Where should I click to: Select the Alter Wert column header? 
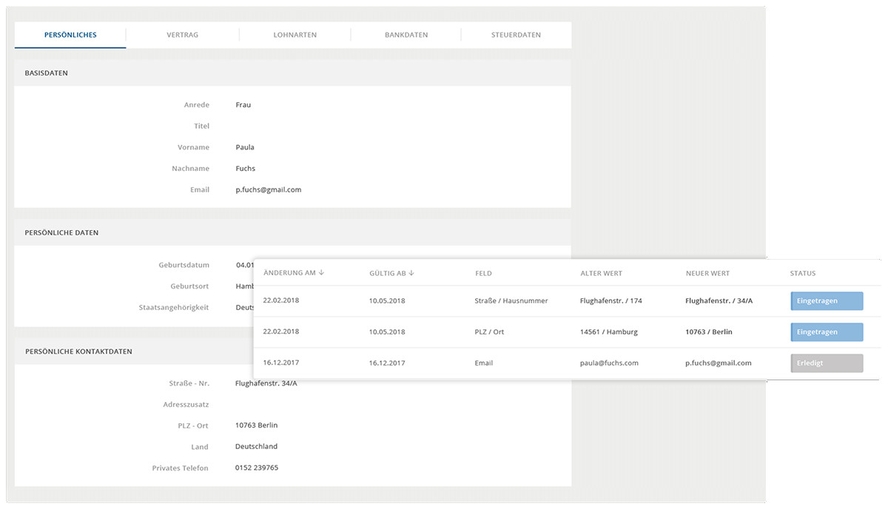pyautogui.click(x=601, y=274)
